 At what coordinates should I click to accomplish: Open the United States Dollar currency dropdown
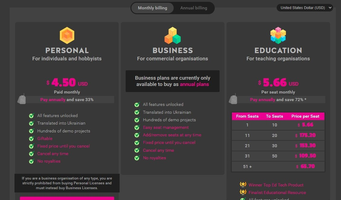click(x=305, y=8)
